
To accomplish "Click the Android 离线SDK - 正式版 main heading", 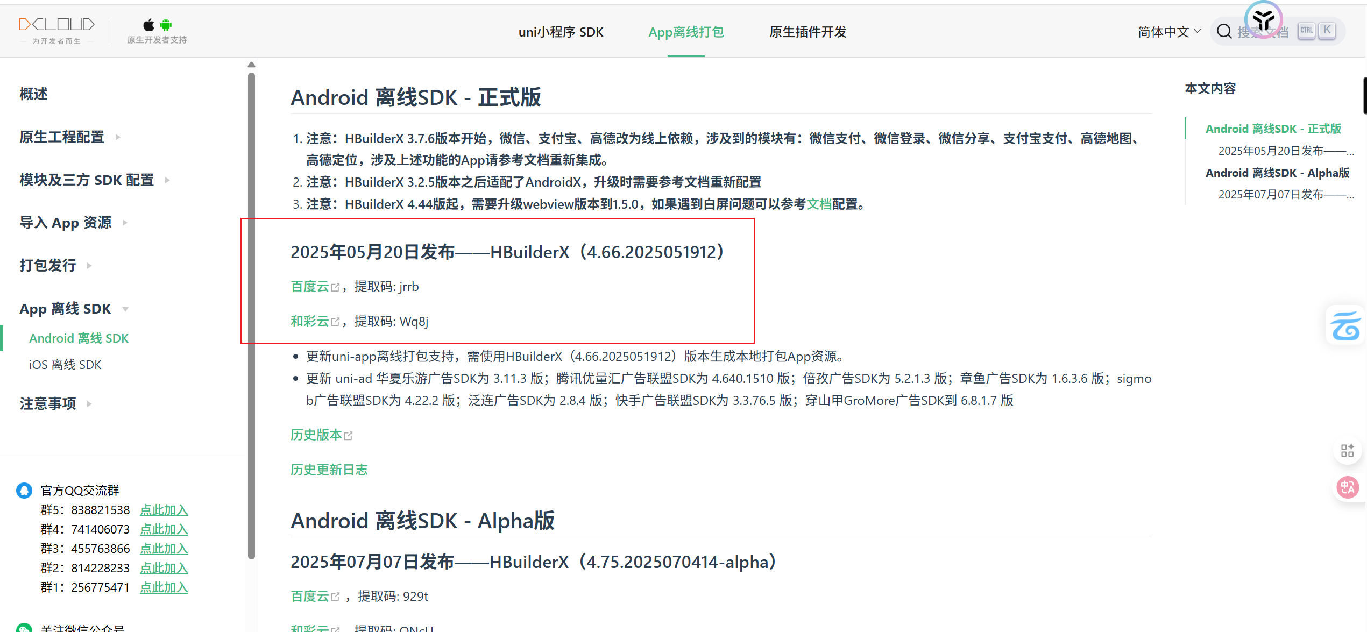I will [x=415, y=97].
